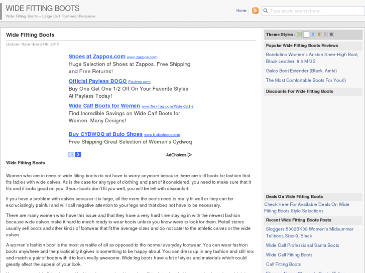Open the Home navigation link

click(x=241, y=11)
